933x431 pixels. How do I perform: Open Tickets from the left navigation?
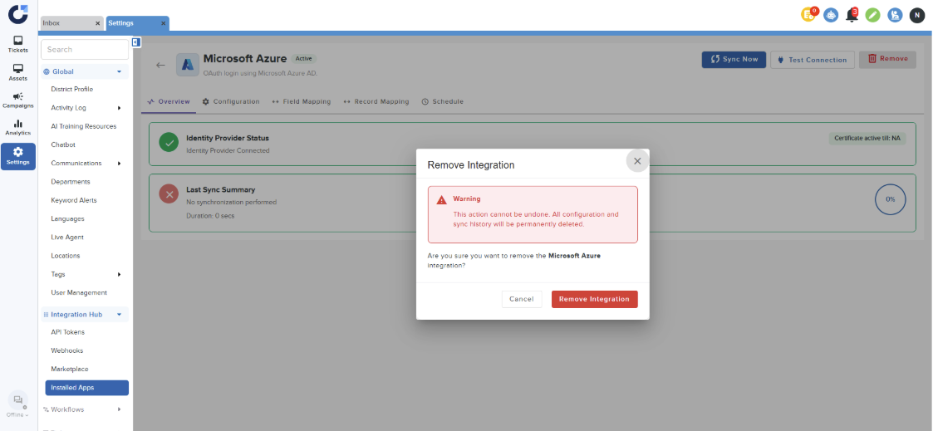point(17,44)
